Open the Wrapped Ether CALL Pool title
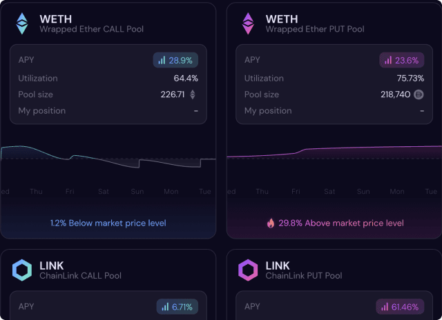The height and width of the screenshot is (320, 442). tap(92, 29)
